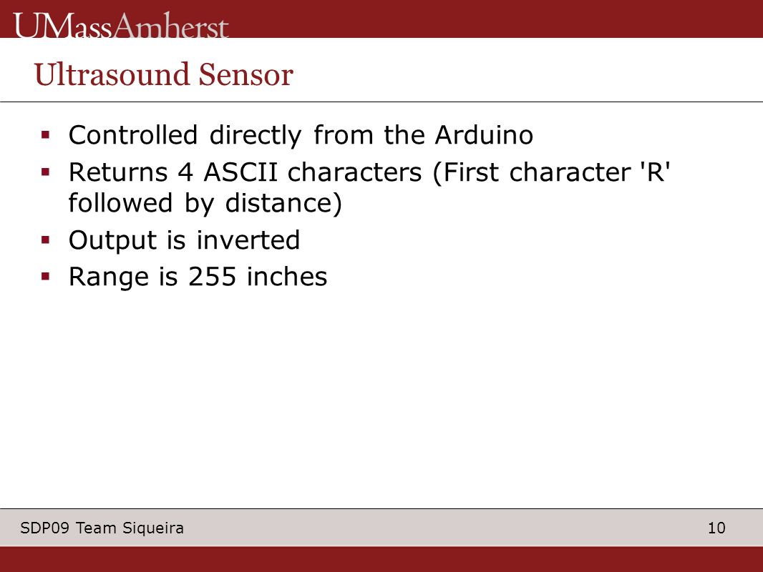Click the 'Returns 4 ASCII characters' line
This screenshot has width=763, height=572.
tap(370, 172)
